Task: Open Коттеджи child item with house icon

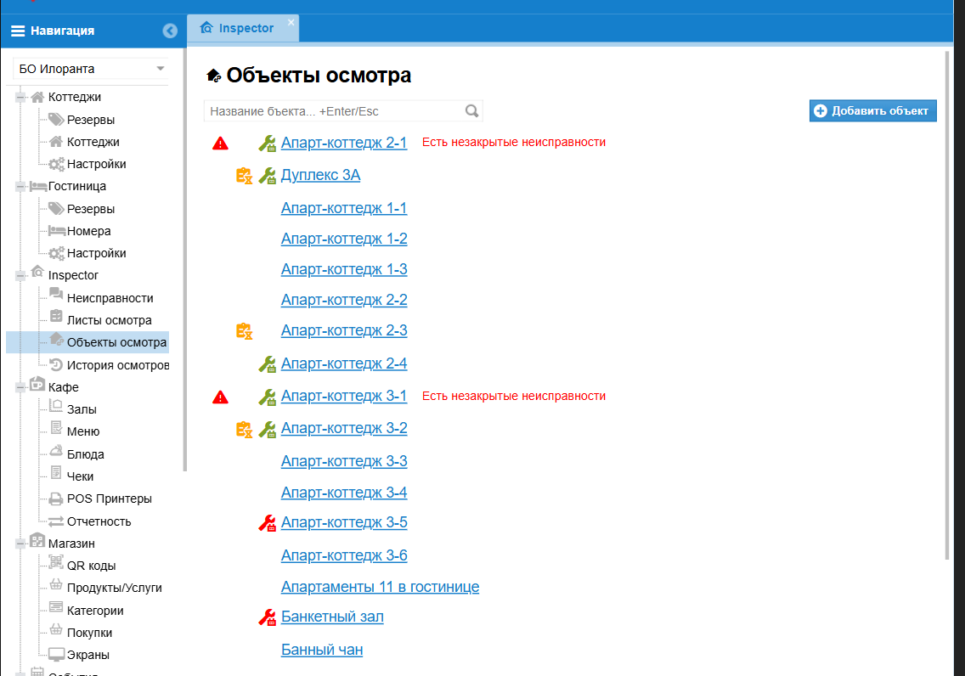Action: (93, 142)
